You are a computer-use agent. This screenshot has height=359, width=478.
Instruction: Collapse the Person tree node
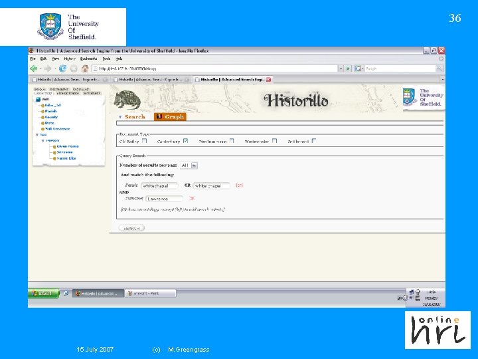coord(42,141)
